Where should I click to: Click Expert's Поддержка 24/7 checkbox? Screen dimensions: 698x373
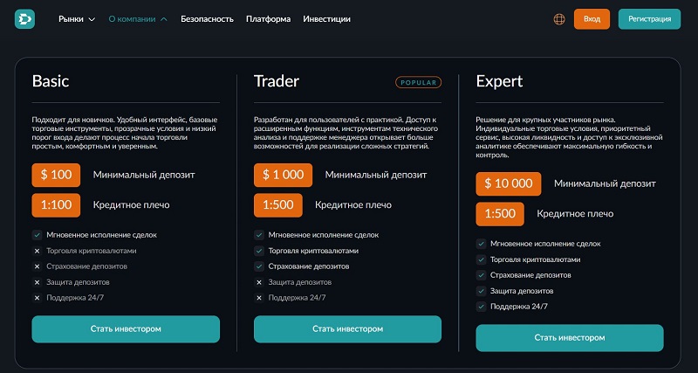(481, 307)
